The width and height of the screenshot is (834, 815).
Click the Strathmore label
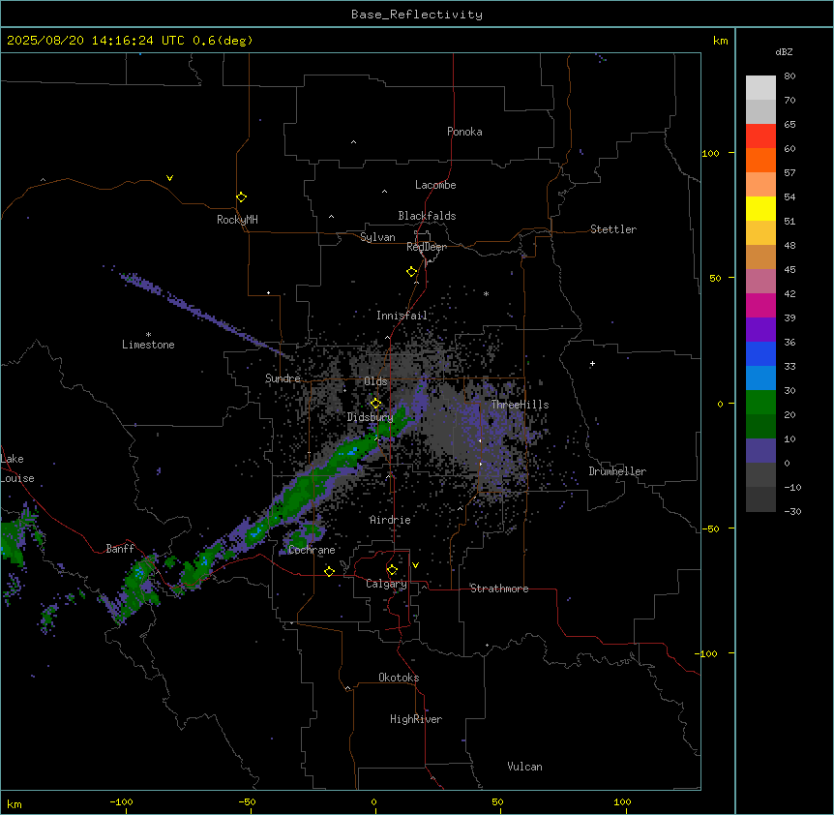click(499, 589)
